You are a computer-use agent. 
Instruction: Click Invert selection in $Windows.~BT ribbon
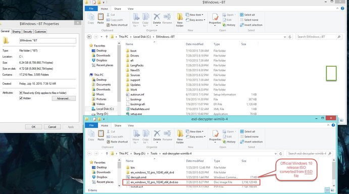coord(252,25)
